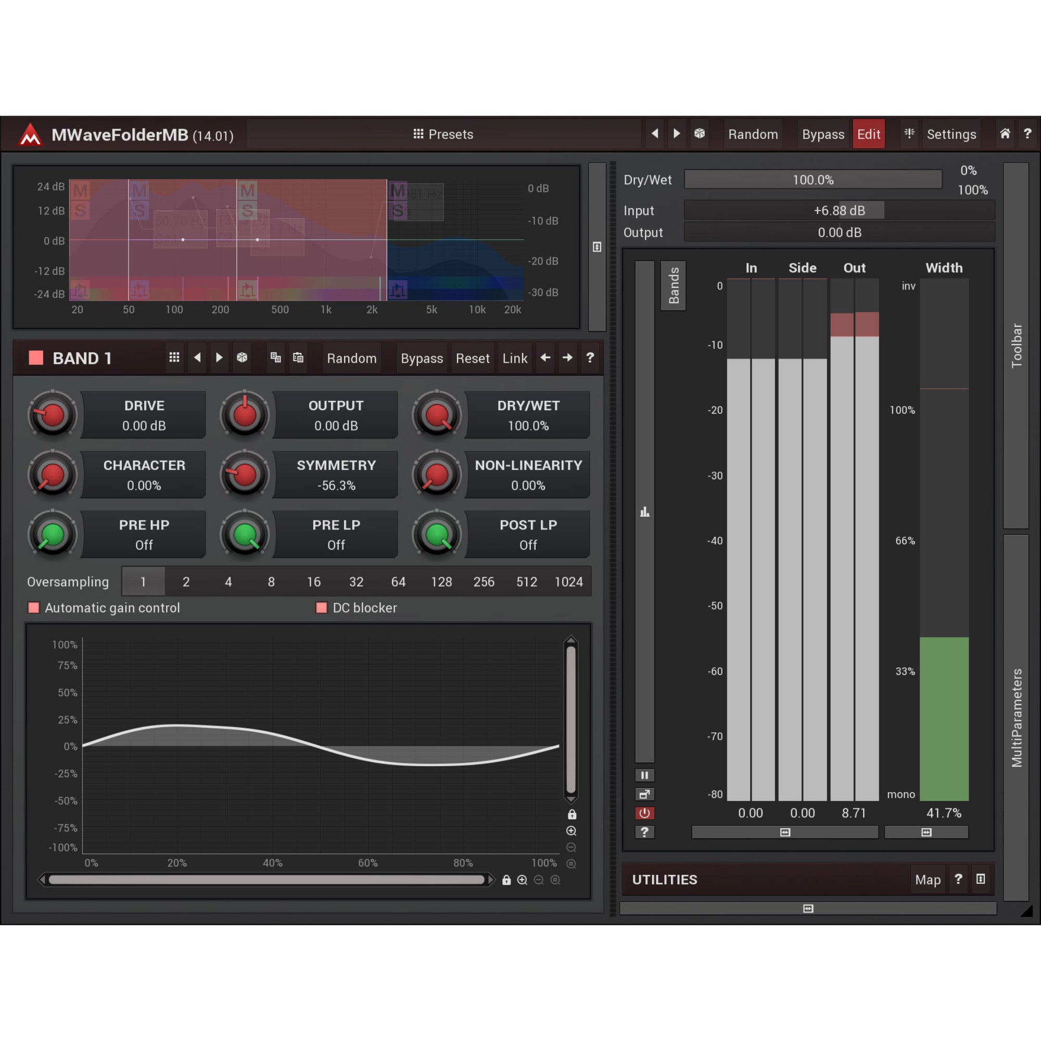1041x1041 pixels.
Task: Go to previous band left arrow
Action: click(545, 358)
